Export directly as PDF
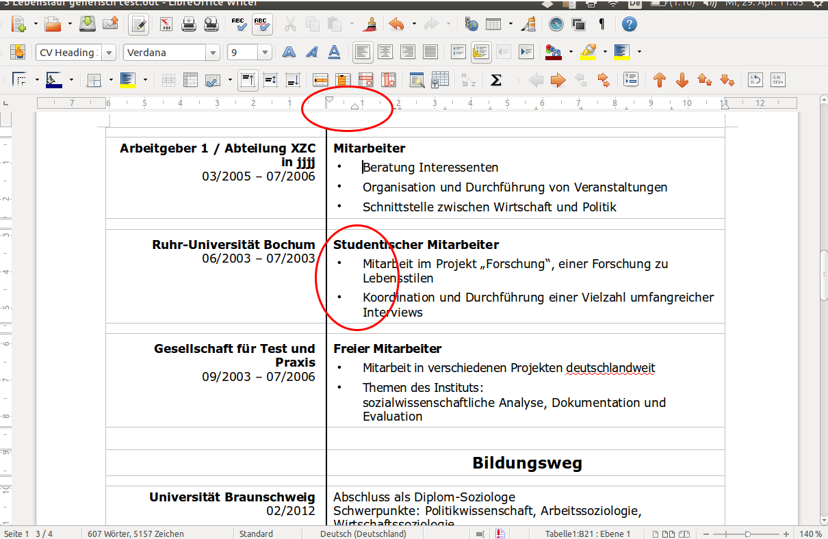Image resolution: width=828 pixels, height=539 pixels. click(x=166, y=25)
